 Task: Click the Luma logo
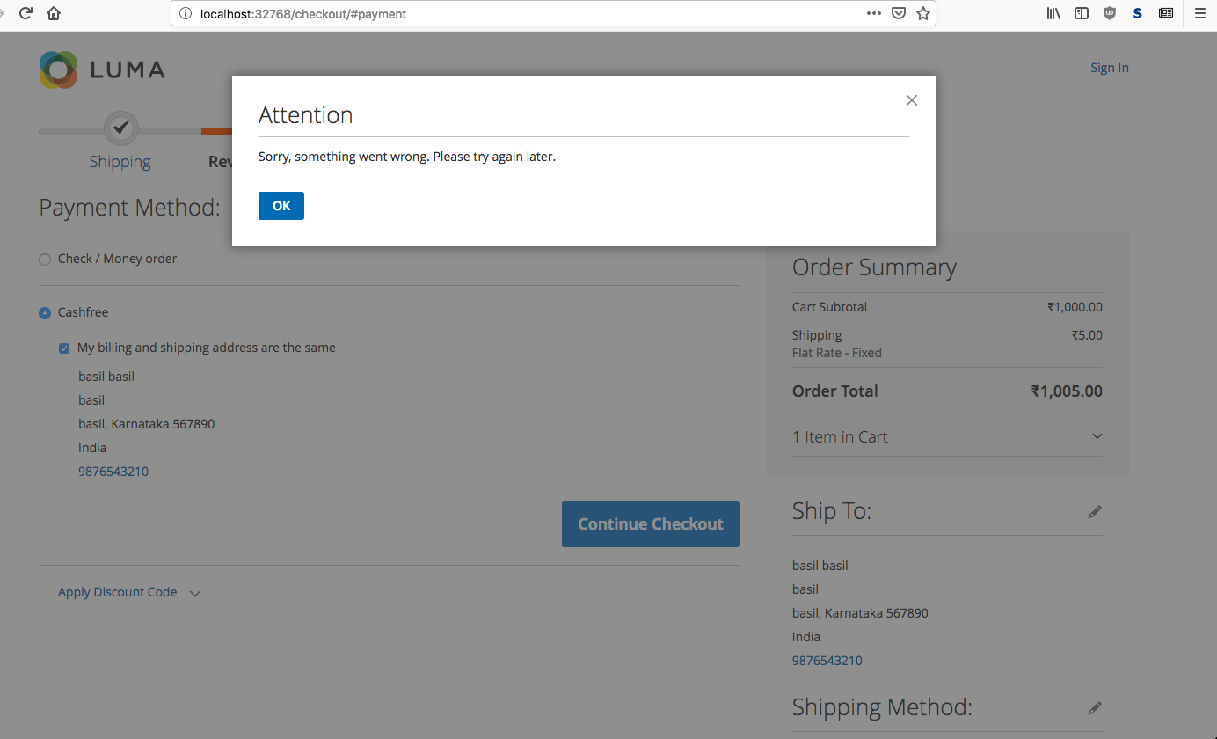tap(102, 70)
